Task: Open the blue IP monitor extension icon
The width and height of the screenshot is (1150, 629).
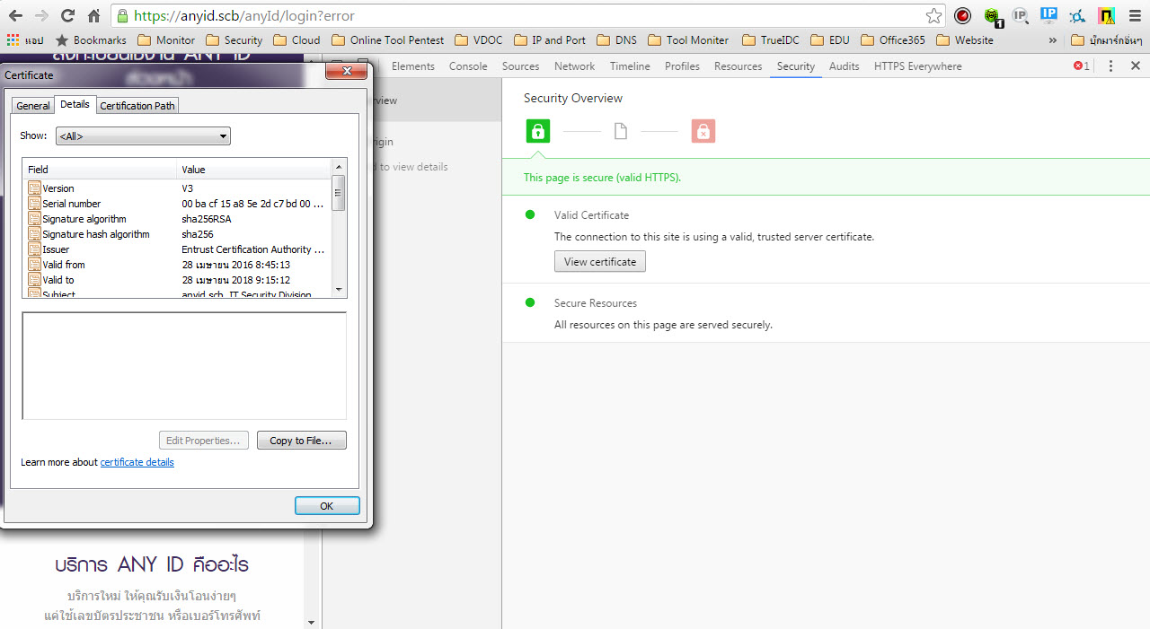Action: (x=1048, y=15)
